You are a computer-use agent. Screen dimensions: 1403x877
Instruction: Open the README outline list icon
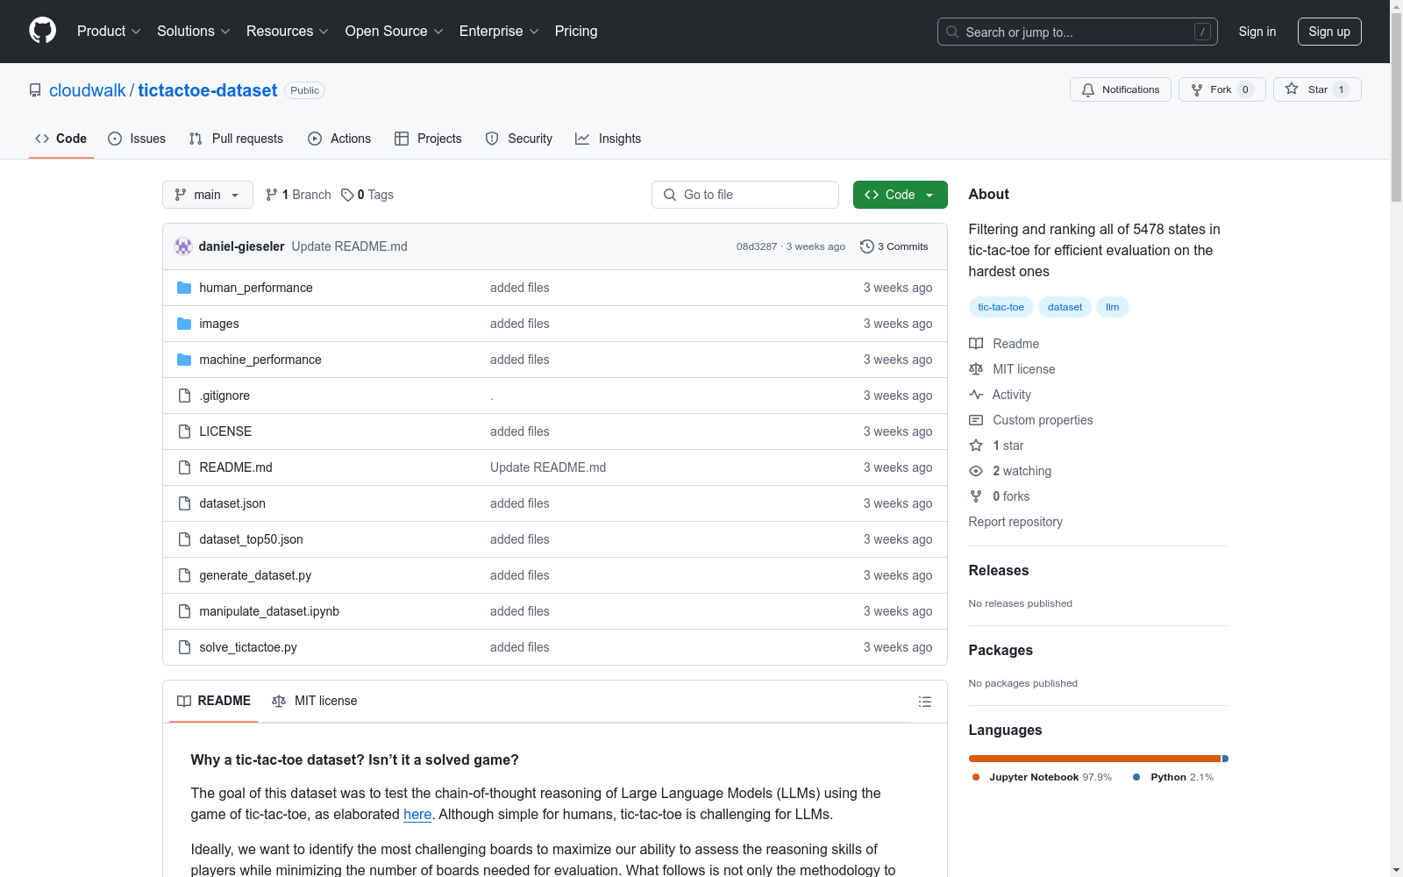(924, 702)
